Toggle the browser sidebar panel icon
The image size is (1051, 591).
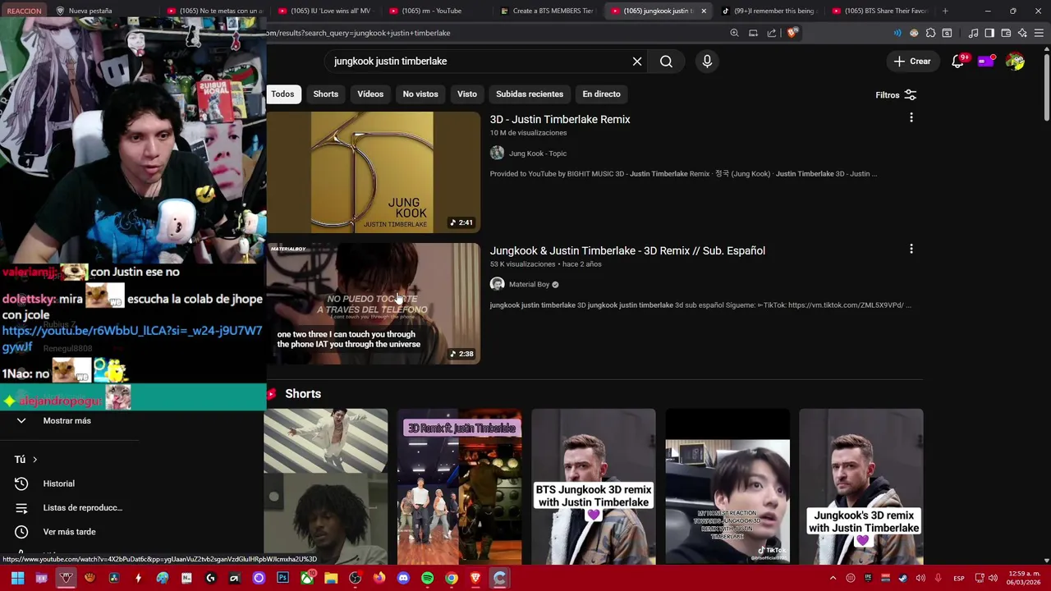[x=989, y=33]
